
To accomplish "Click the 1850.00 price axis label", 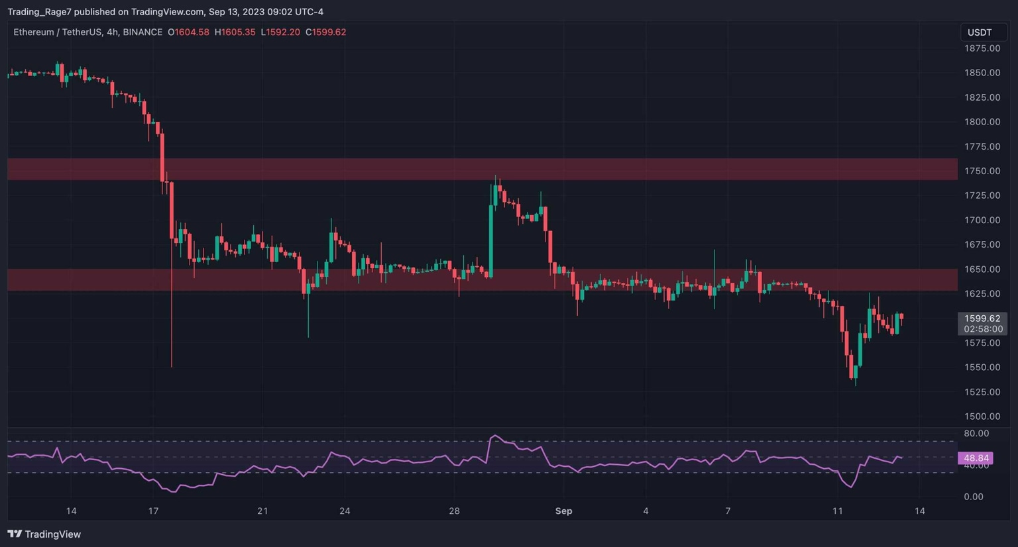I will coord(982,73).
